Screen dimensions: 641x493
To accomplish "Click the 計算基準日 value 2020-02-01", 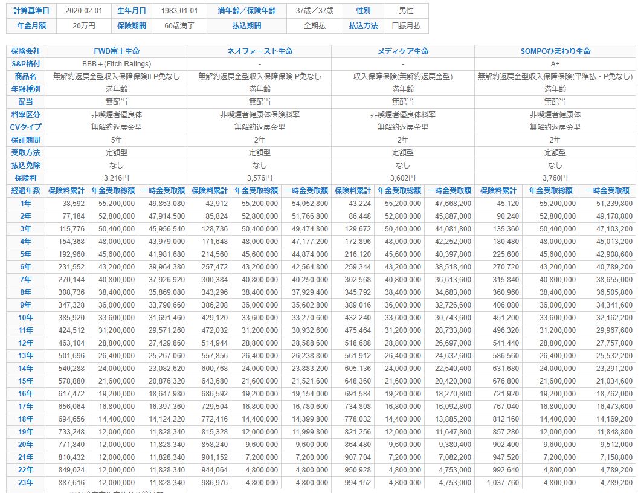I will 84,11.
